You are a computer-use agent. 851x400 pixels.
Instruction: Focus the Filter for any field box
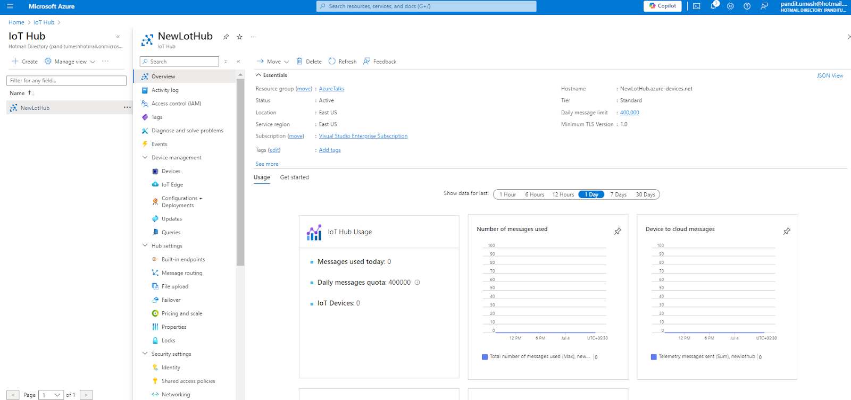point(66,81)
